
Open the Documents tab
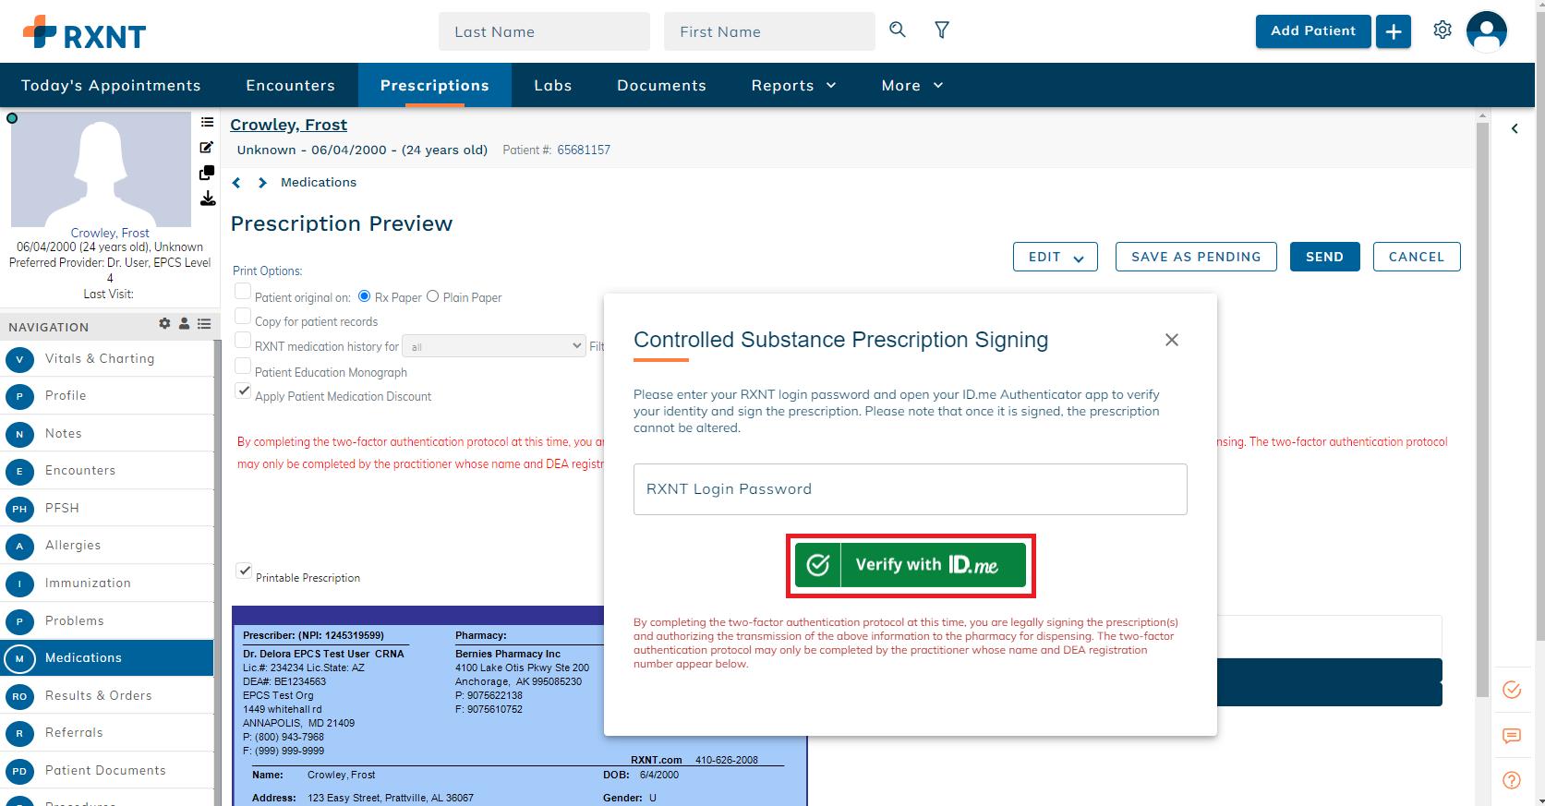(661, 85)
